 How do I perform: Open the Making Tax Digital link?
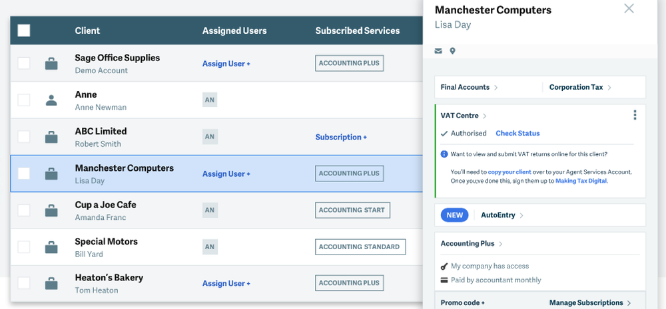click(581, 181)
